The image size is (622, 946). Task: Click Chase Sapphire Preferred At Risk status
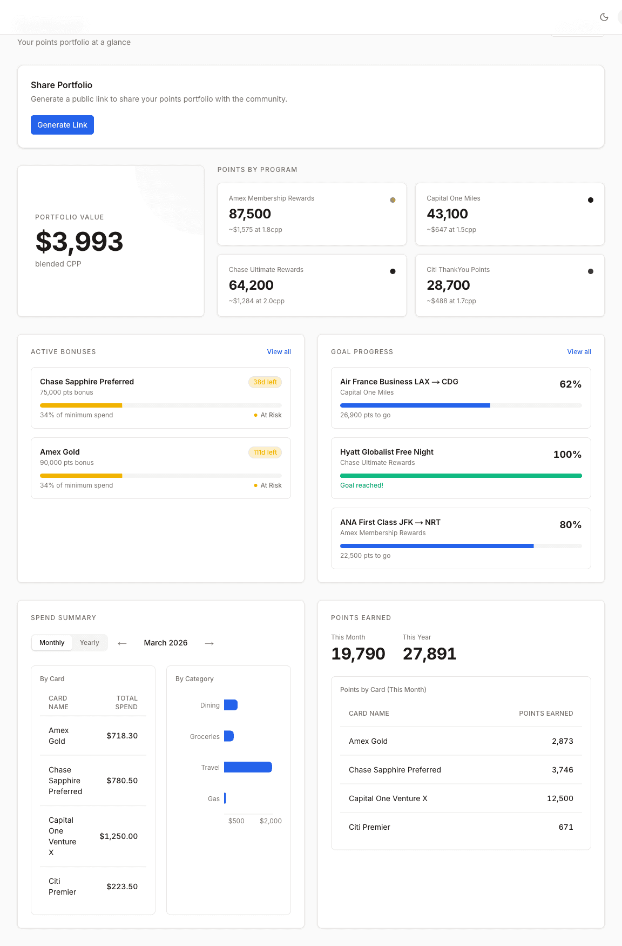pyautogui.click(x=268, y=415)
